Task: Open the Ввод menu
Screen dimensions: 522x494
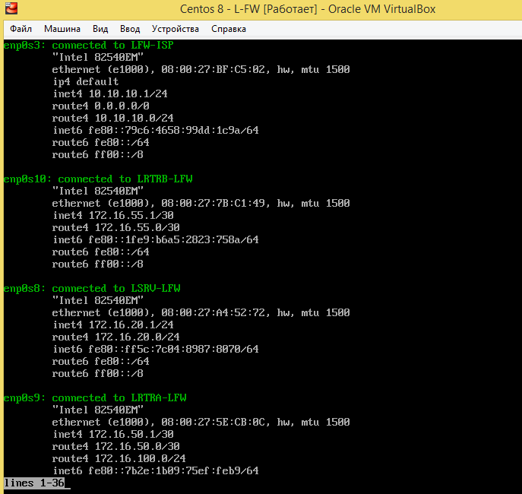Action: click(130, 29)
